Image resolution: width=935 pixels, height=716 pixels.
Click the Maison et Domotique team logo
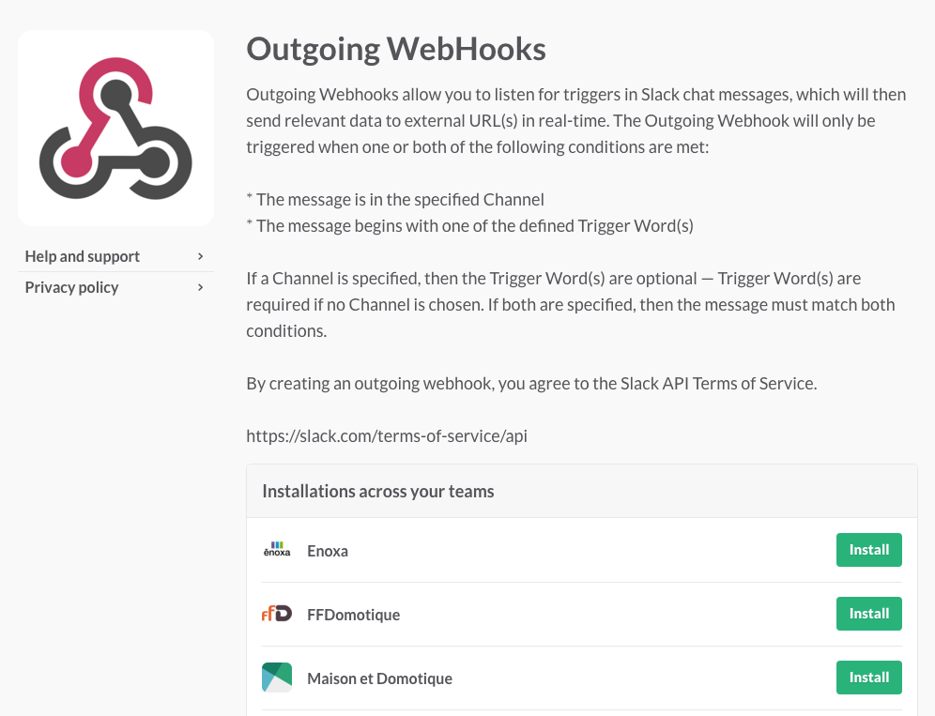click(277, 678)
